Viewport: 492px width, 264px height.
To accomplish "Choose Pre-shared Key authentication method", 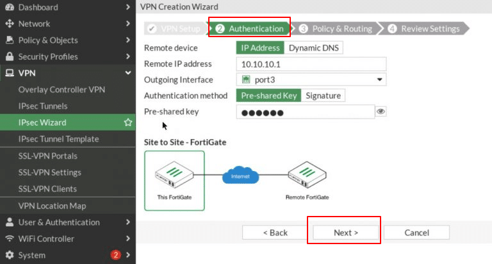I will (268, 95).
